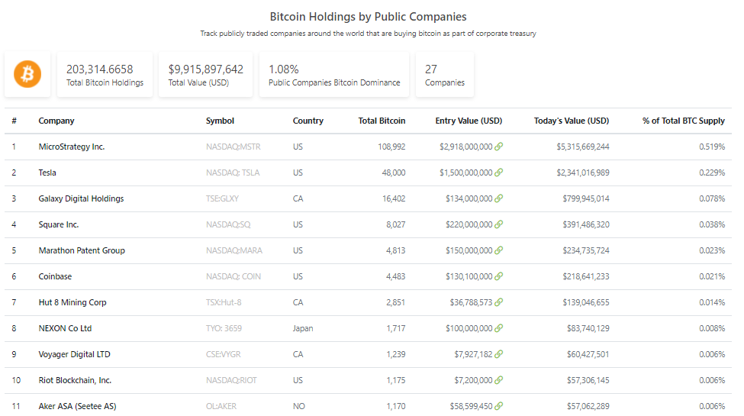
Task: Open Hut 8 Mining Corp link icon
Action: point(499,302)
